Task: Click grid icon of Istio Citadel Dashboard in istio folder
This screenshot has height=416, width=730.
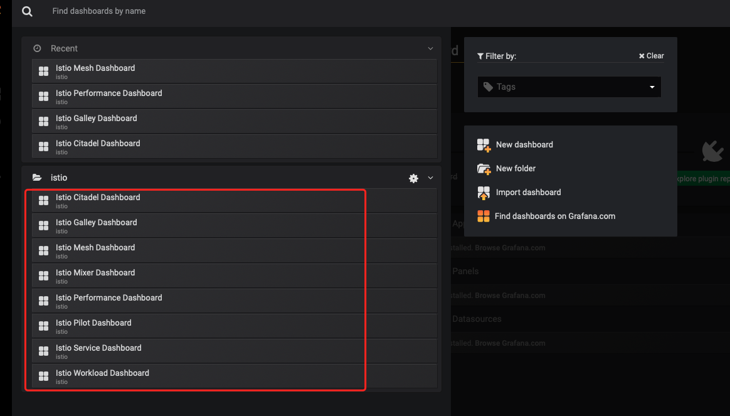Action: (x=44, y=200)
